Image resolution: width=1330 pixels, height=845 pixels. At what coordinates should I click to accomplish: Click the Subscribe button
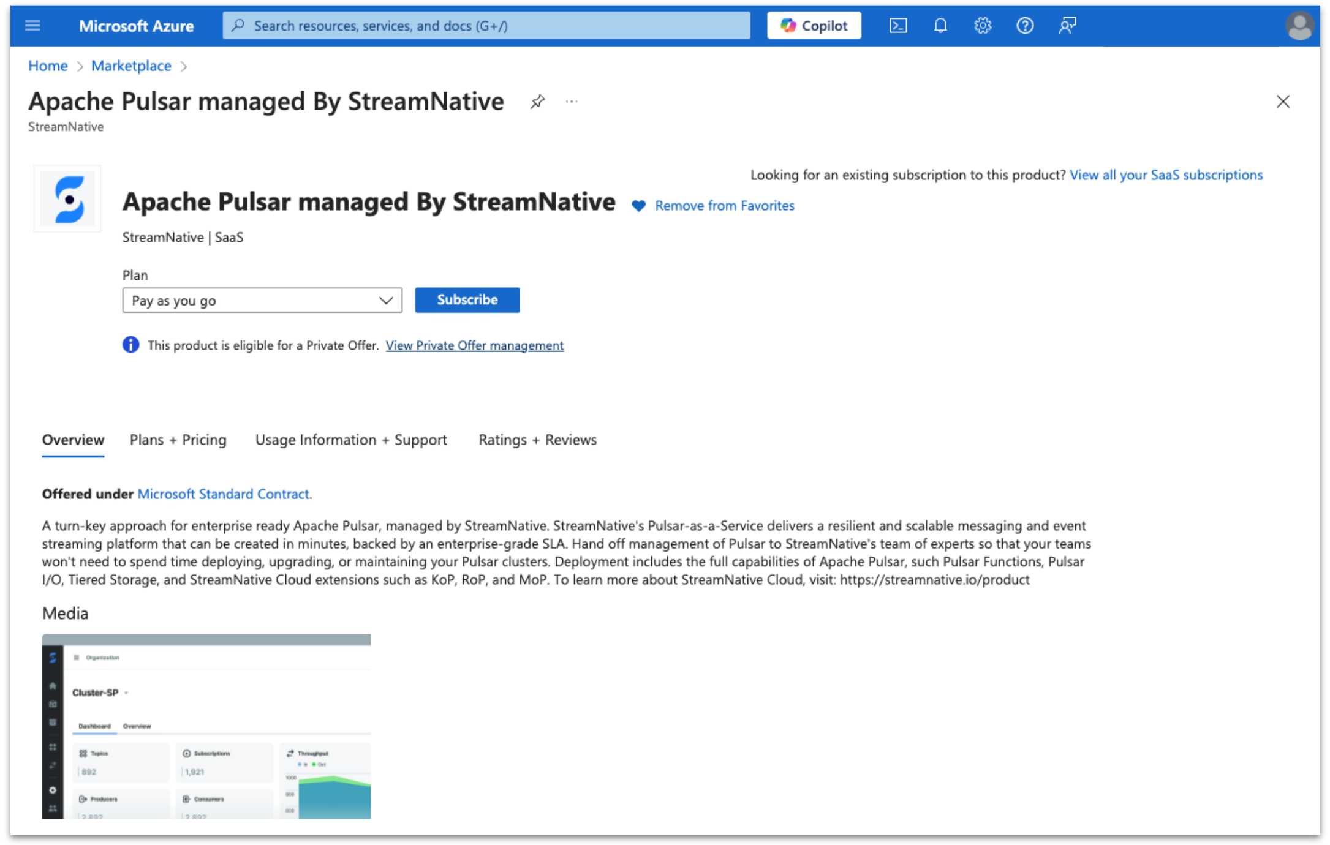pos(467,300)
